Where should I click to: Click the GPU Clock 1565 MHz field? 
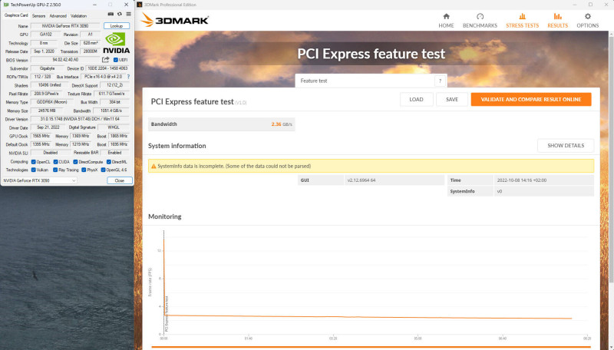click(x=41, y=137)
